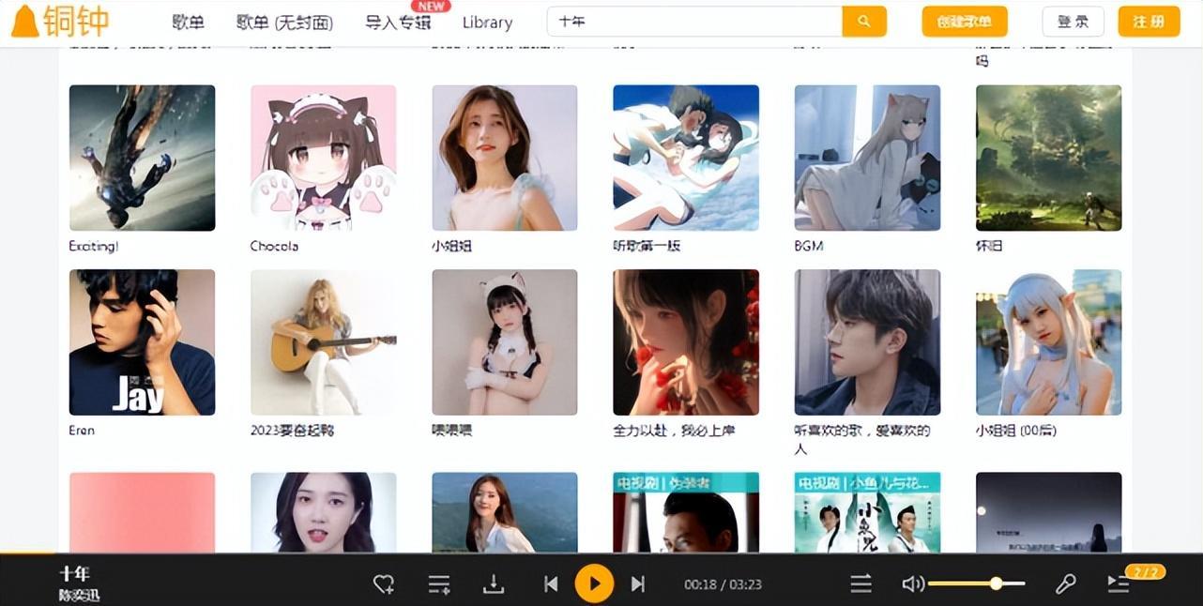Click the 创建歌单 button
Image resolution: width=1203 pixels, height=606 pixels.
[x=965, y=22]
